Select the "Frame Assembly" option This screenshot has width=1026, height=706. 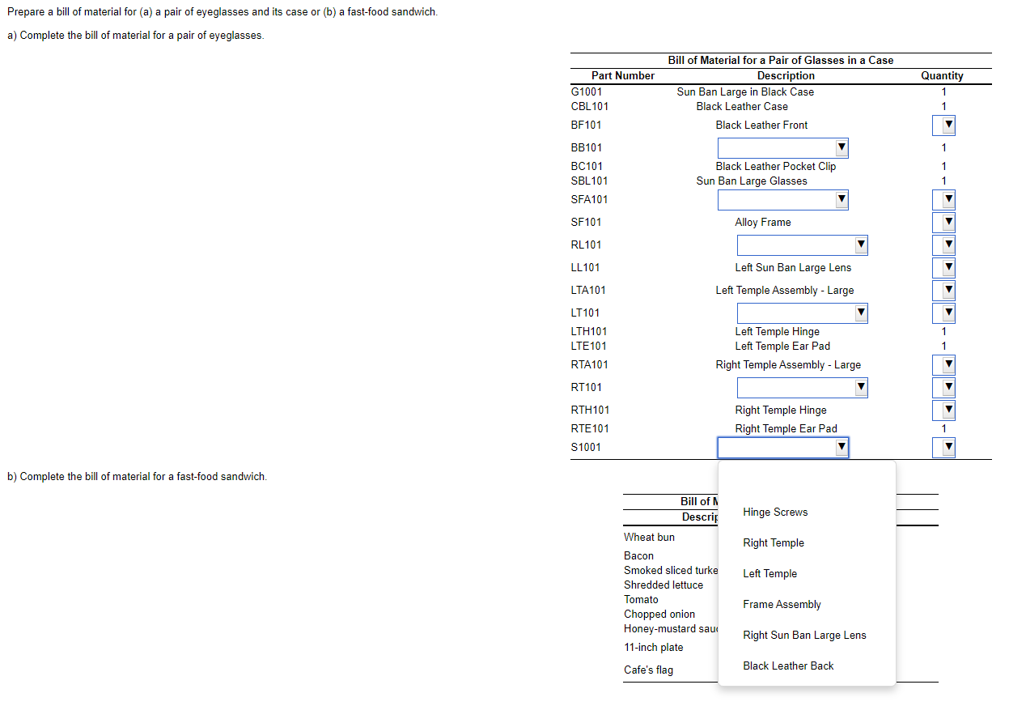pos(782,604)
